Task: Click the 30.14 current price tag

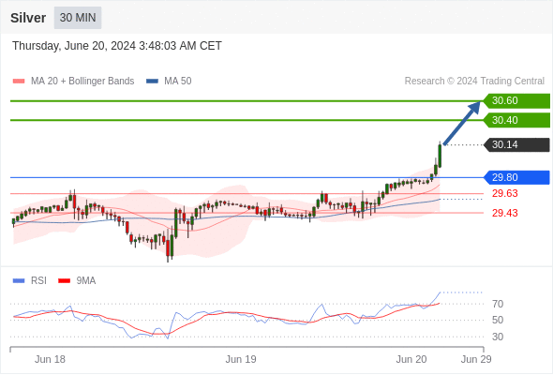Action: tap(516, 144)
